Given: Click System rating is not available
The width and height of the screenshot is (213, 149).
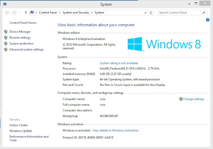Looking at the screenshot, I should click(119, 63).
